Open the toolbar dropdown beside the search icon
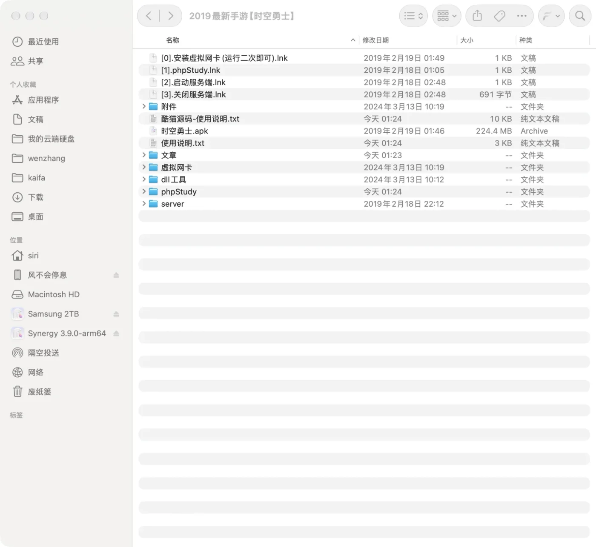Image resolution: width=596 pixels, height=547 pixels. coord(551,16)
